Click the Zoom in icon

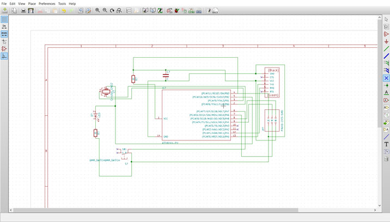click(97, 10)
